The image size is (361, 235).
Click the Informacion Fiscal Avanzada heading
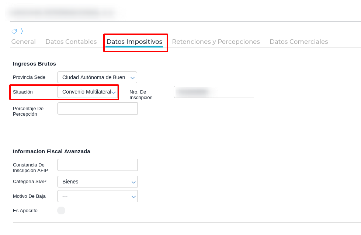point(51,151)
